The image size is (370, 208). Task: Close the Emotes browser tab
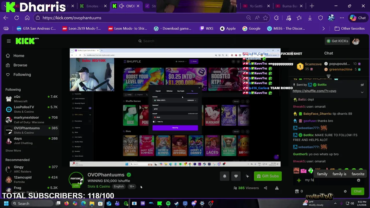pyautogui.click(x=105, y=6)
